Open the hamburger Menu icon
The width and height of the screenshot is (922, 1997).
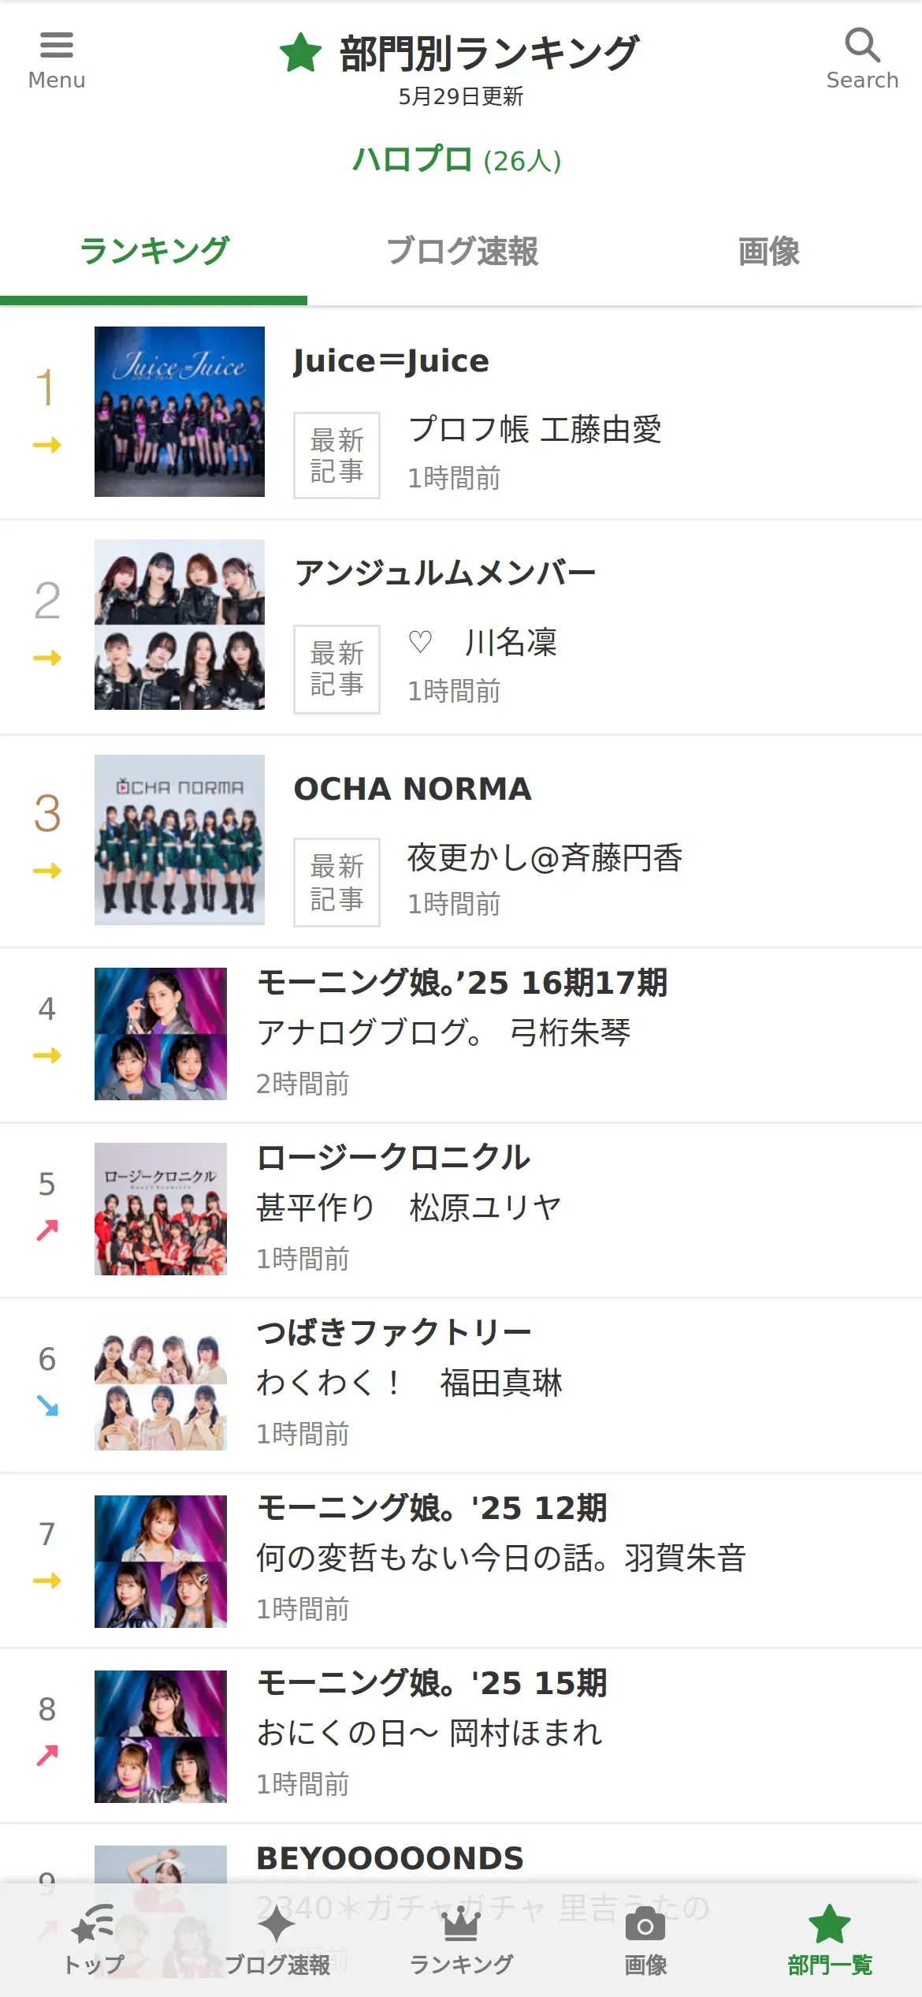57,46
